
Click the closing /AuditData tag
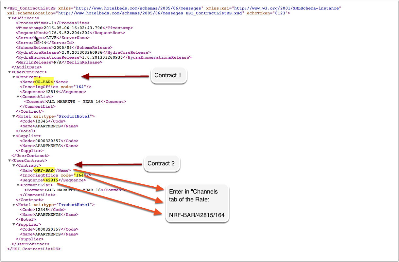coord(26,67)
